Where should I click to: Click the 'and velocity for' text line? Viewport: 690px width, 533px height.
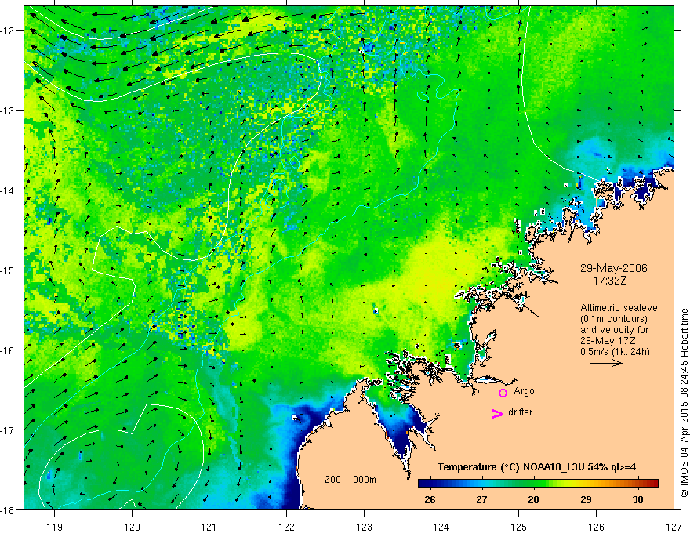point(614,330)
